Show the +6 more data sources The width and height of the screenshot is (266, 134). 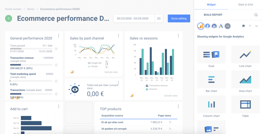(228, 26)
